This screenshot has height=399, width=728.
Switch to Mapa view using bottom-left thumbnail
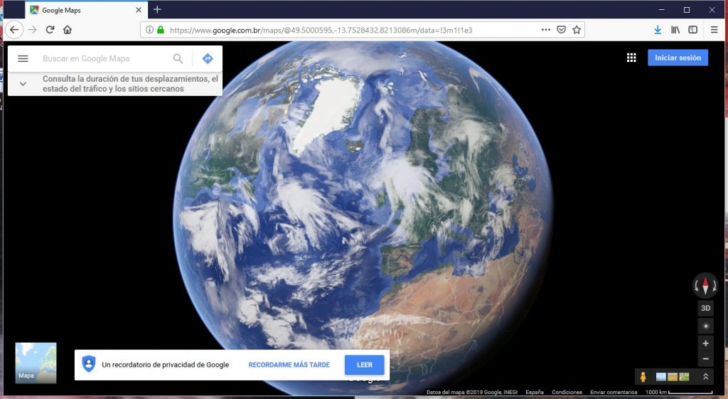tap(36, 363)
